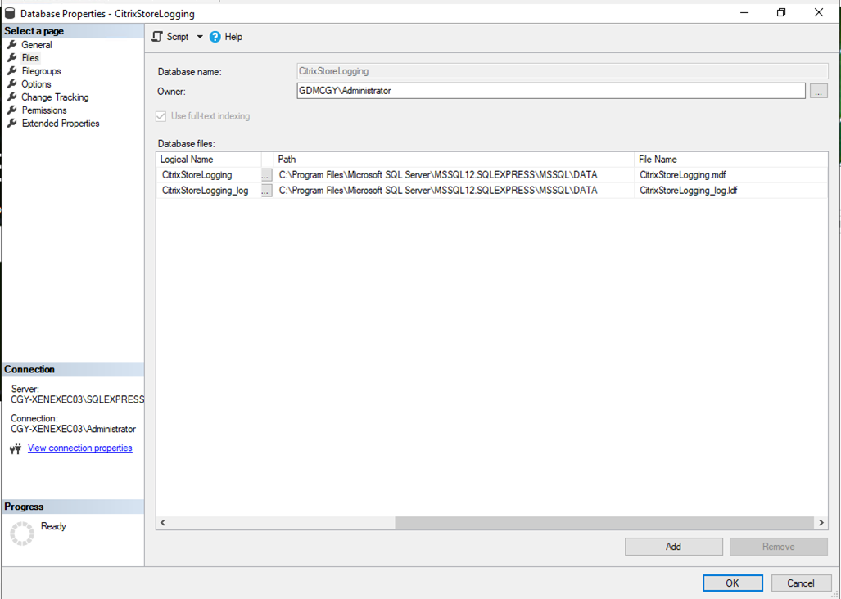Click the connection properties plug icon

16,448
